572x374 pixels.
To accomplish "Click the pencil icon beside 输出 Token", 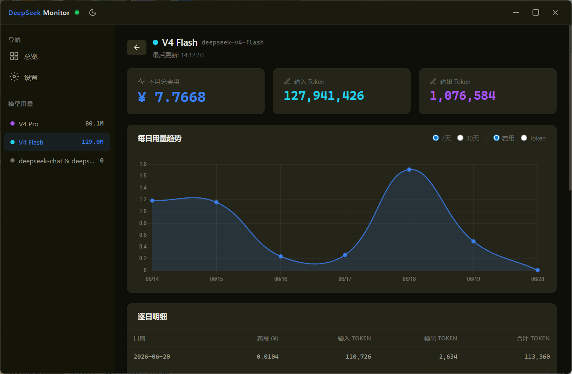I will pyautogui.click(x=433, y=81).
